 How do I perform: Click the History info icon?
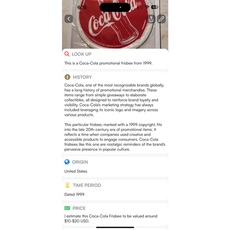(67, 77)
